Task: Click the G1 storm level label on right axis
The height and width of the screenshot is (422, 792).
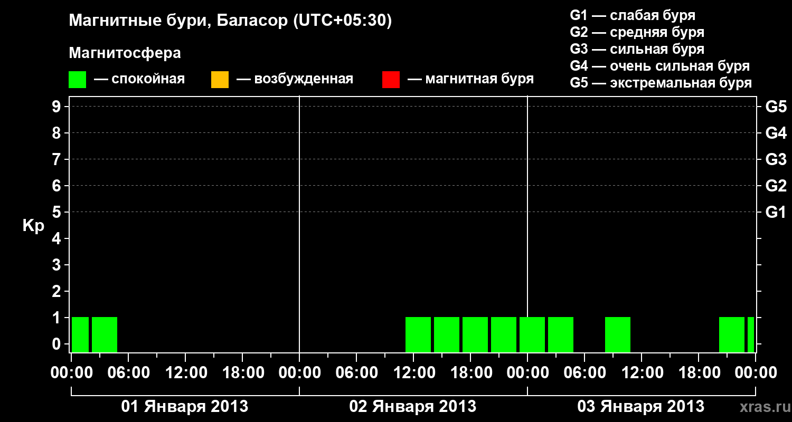Action: point(776,212)
